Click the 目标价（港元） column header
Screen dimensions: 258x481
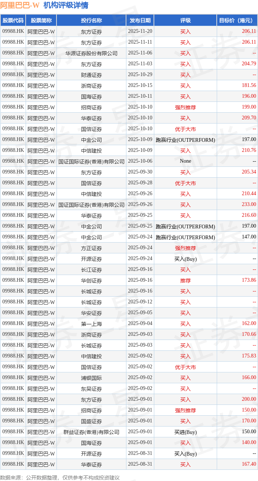[237, 21]
